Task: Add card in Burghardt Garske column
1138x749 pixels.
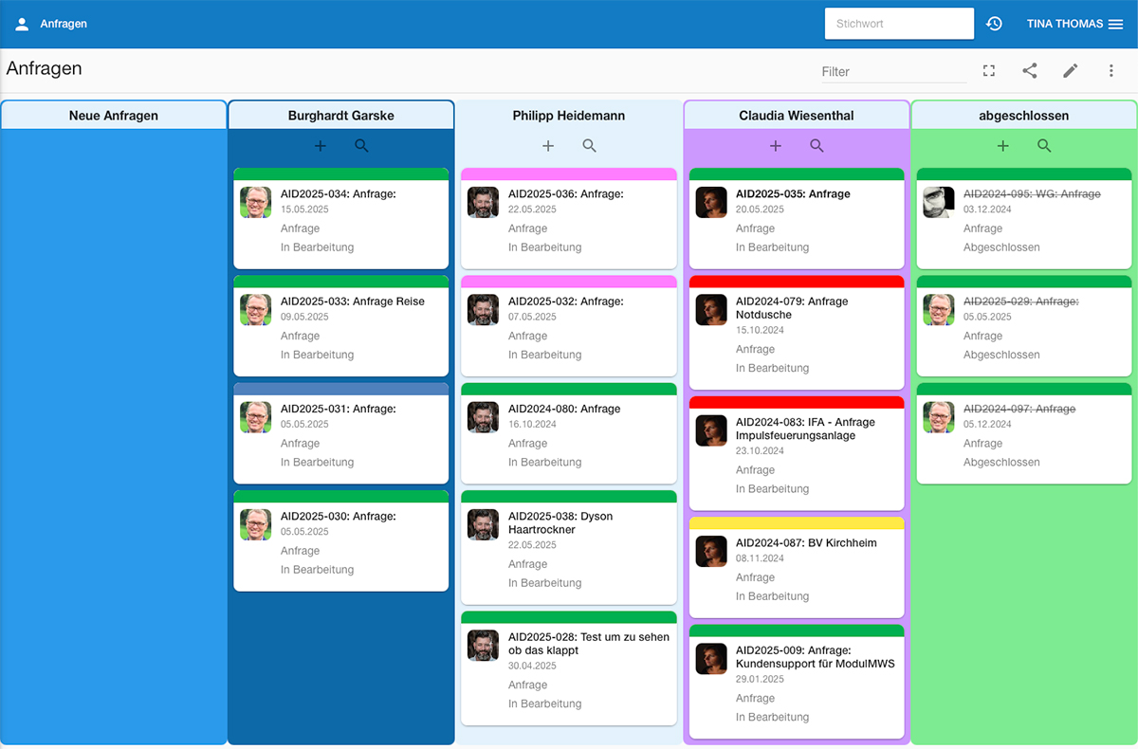Action: pos(321,146)
